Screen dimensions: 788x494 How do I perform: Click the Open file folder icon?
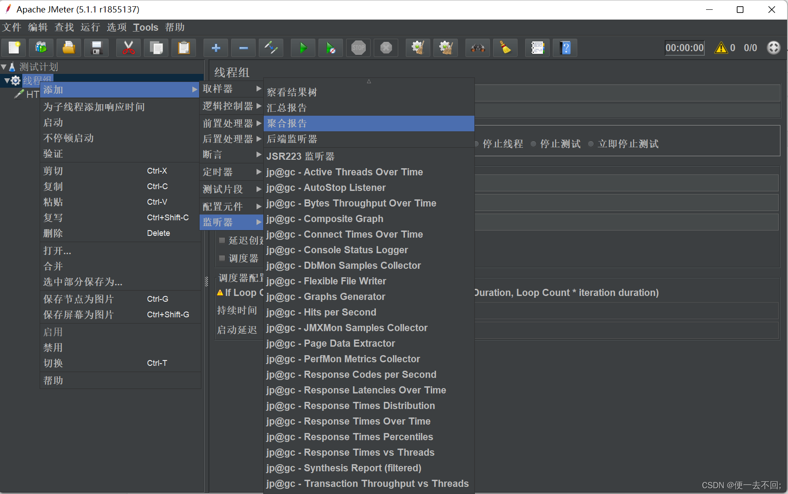tap(69, 48)
